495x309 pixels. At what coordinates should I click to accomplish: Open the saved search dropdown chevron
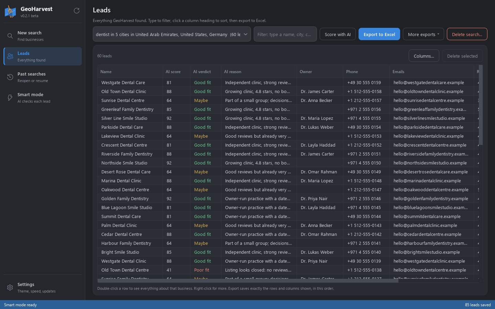click(246, 34)
